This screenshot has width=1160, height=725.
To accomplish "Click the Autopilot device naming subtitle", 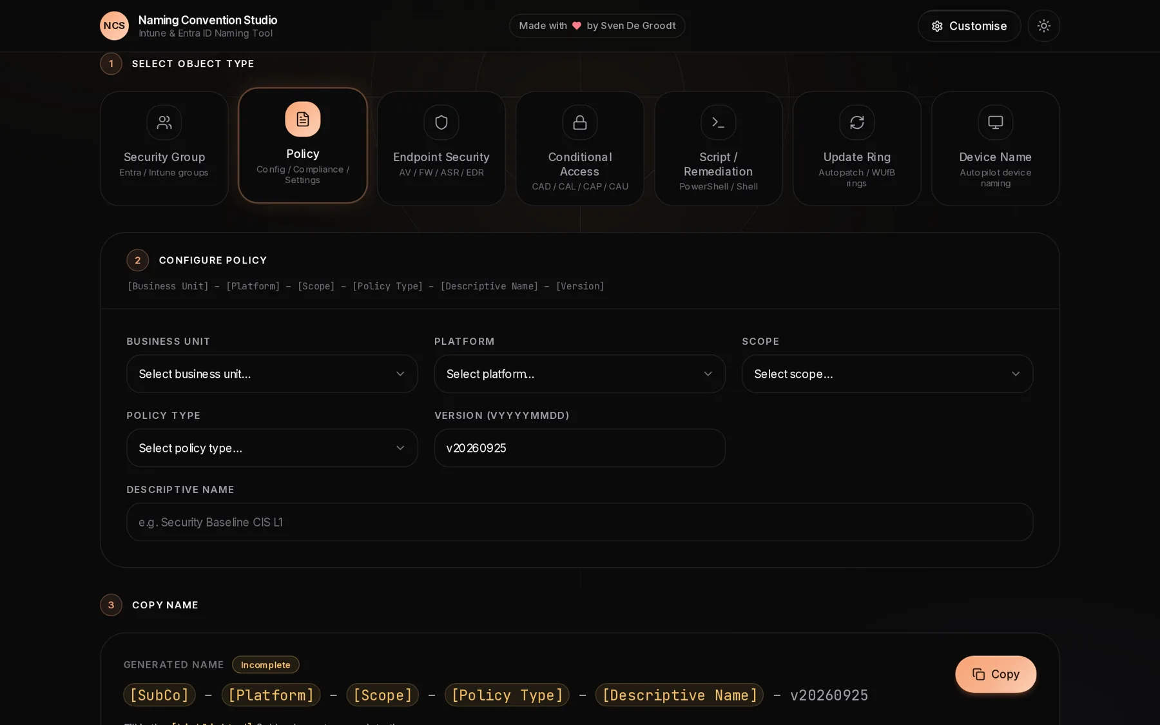I will click(996, 178).
